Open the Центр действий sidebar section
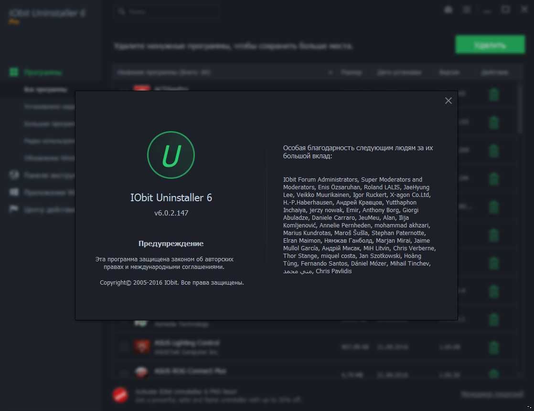Viewport: 534px width, 411px height. 49,210
